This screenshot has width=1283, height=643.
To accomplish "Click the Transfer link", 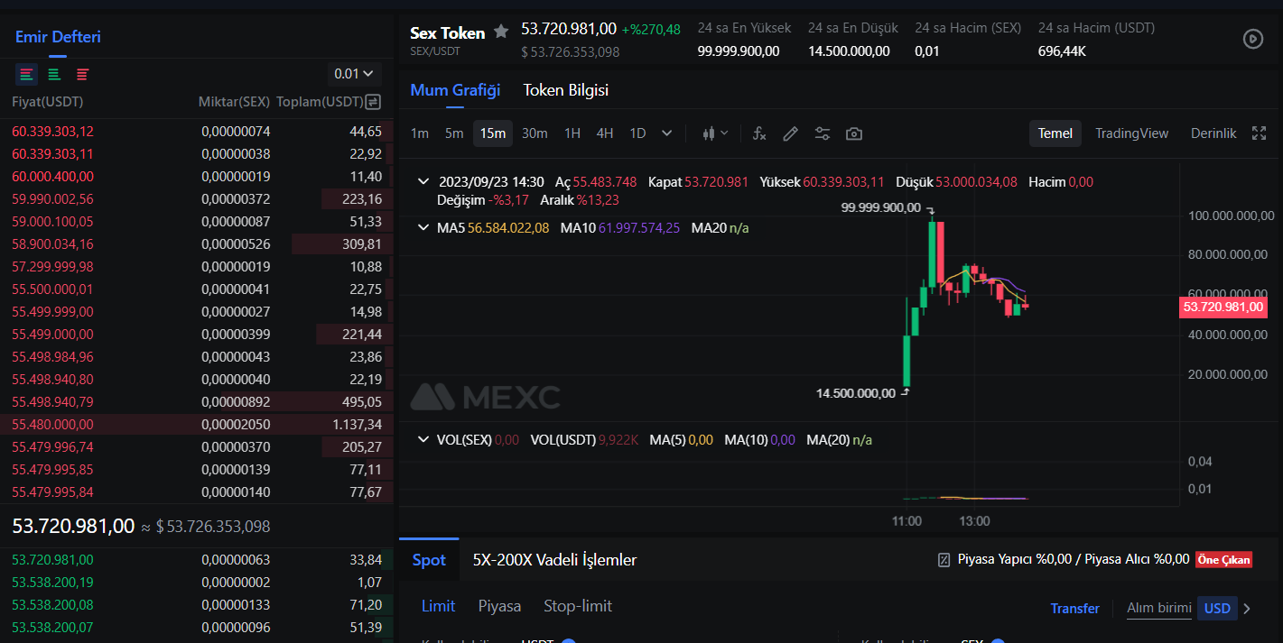I will [1074, 609].
